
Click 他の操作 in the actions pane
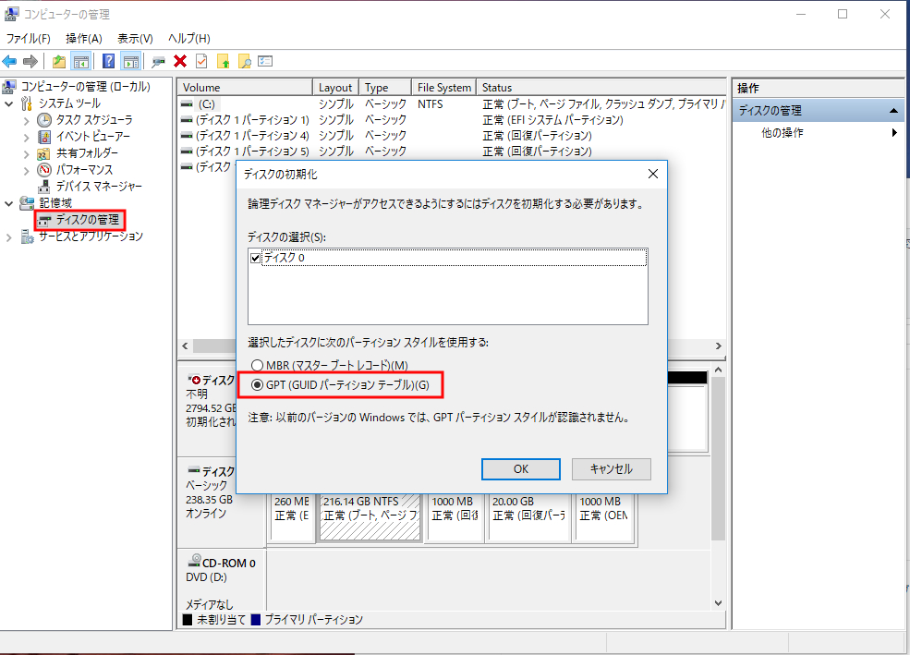click(x=783, y=133)
